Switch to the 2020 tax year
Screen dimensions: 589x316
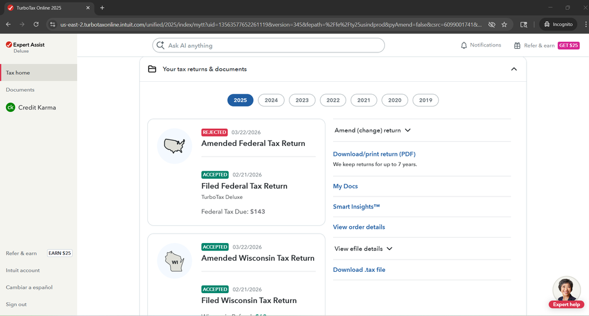click(x=395, y=100)
